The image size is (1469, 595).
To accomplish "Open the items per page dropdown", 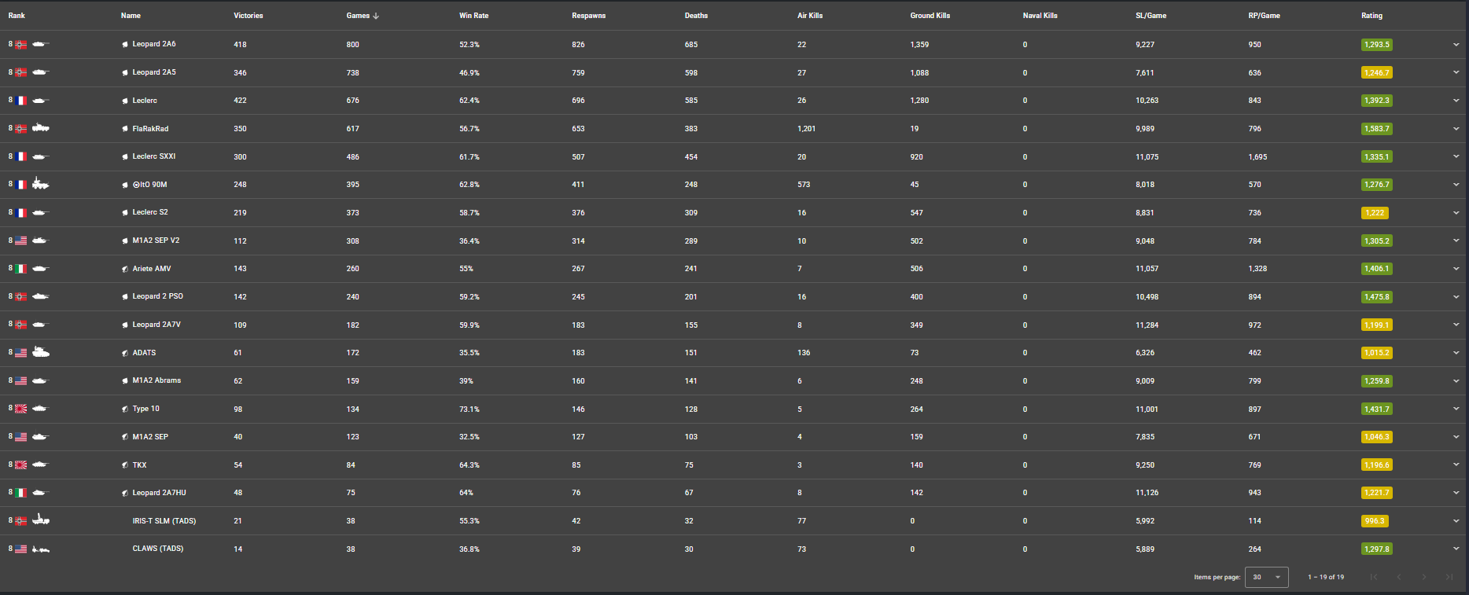I will 1267,577.
